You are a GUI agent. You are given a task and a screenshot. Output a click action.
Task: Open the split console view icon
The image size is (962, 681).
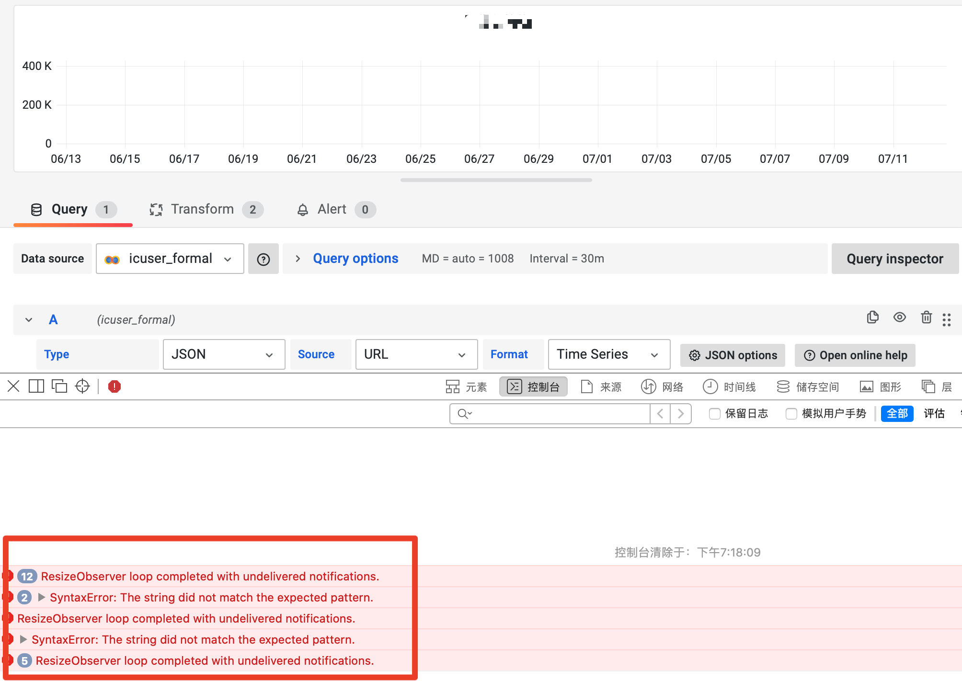point(36,386)
